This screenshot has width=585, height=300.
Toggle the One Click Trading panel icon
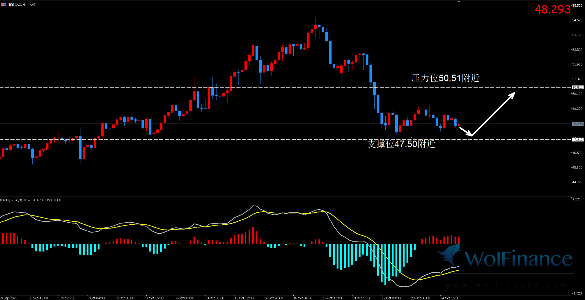pos(11,5)
